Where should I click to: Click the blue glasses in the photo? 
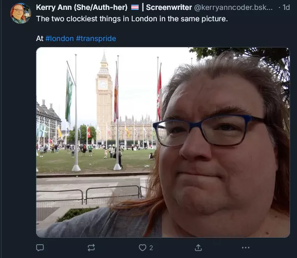click(209, 130)
